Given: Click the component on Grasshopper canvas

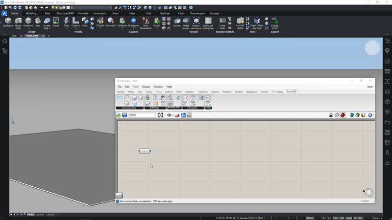Looking at the screenshot, I should [145, 151].
